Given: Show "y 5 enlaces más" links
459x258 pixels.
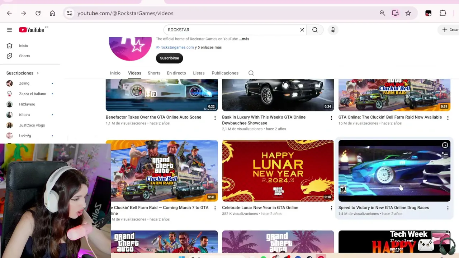Looking at the screenshot, I should click(x=208, y=47).
